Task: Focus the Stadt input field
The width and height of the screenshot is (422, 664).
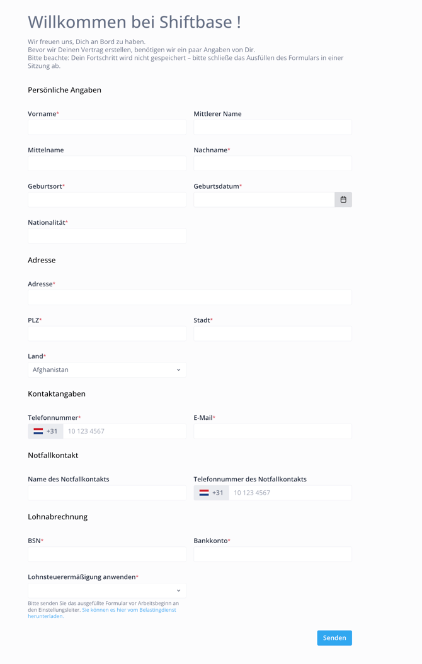Action: tap(273, 334)
